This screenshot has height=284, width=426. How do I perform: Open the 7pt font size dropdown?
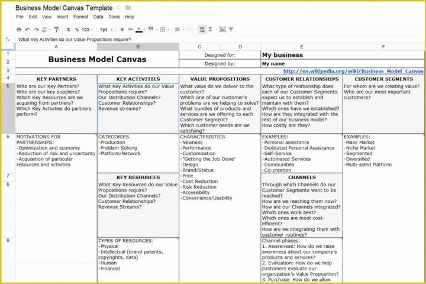click(106, 30)
